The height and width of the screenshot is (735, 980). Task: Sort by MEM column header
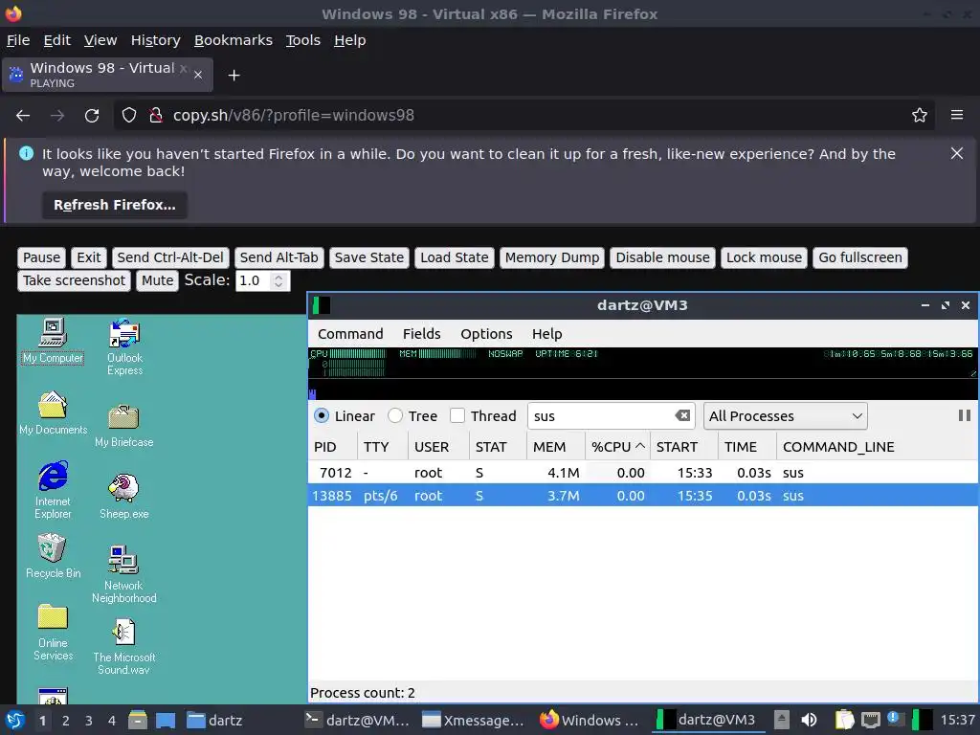(556, 447)
